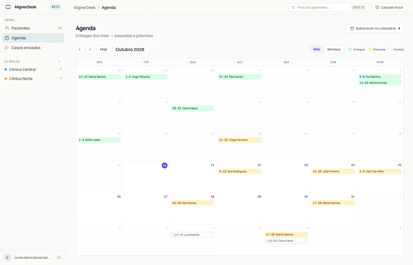Open event 5-8 Inês Carvalho
The width and height of the screenshot is (413, 265).
pyautogui.click(x=380, y=172)
